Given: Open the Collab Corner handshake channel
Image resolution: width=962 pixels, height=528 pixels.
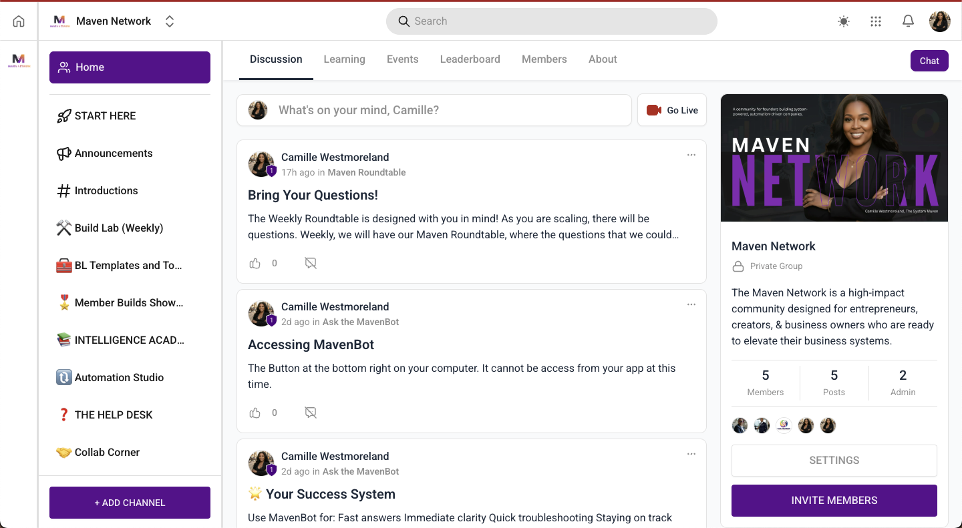Looking at the screenshot, I should [x=130, y=452].
